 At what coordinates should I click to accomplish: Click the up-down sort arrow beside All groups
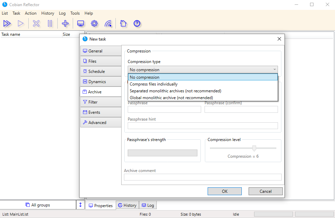(80, 205)
